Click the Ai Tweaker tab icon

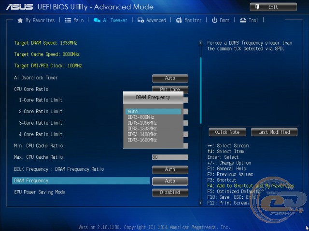(97, 20)
